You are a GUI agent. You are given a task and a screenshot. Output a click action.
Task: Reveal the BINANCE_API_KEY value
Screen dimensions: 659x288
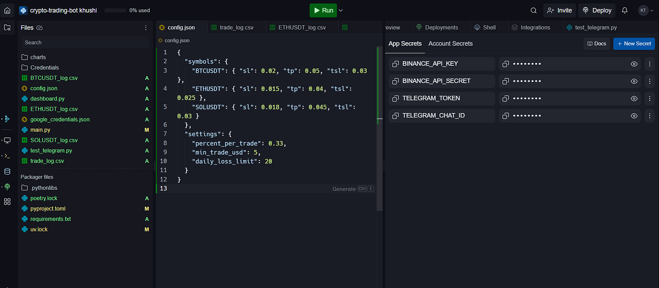(634, 64)
